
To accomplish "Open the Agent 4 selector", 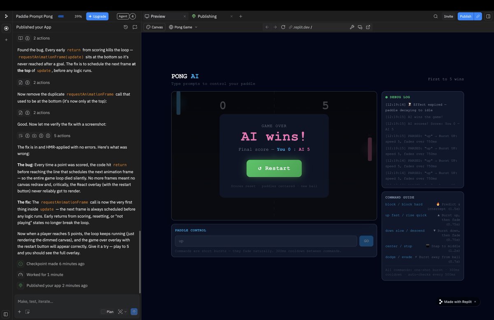I will pyautogui.click(x=126, y=16).
